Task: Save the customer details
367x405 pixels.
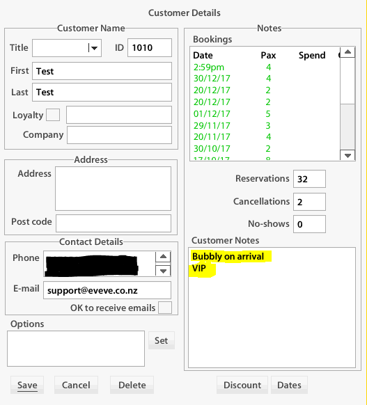Action: click(x=27, y=385)
